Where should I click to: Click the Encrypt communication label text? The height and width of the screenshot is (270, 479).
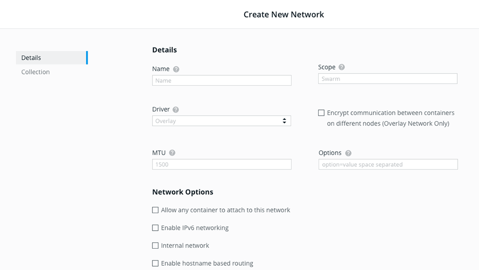(390, 118)
